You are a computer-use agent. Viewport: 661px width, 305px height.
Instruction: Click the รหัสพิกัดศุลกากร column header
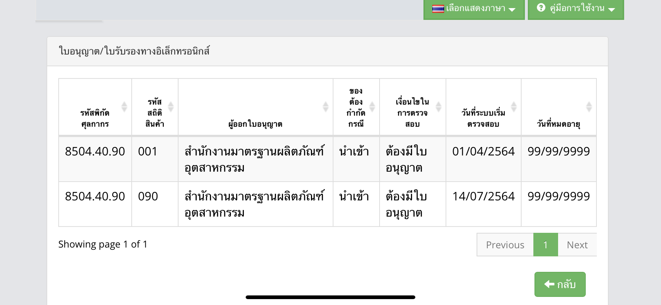pos(95,107)
